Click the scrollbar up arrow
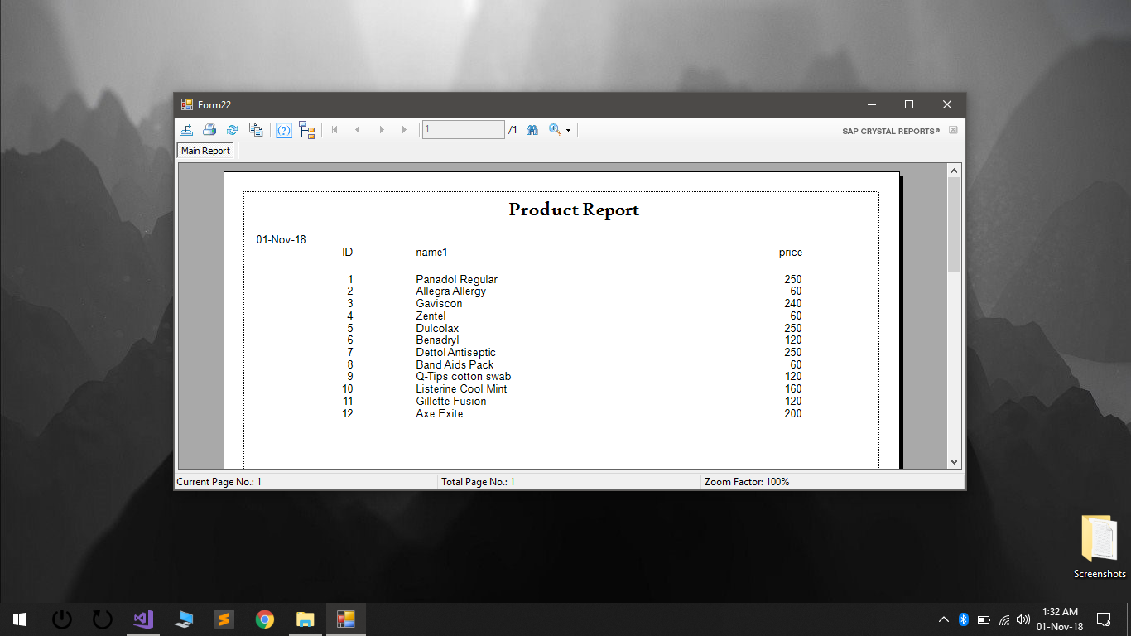Viewport: 1131px width, 636px height. 954,171
